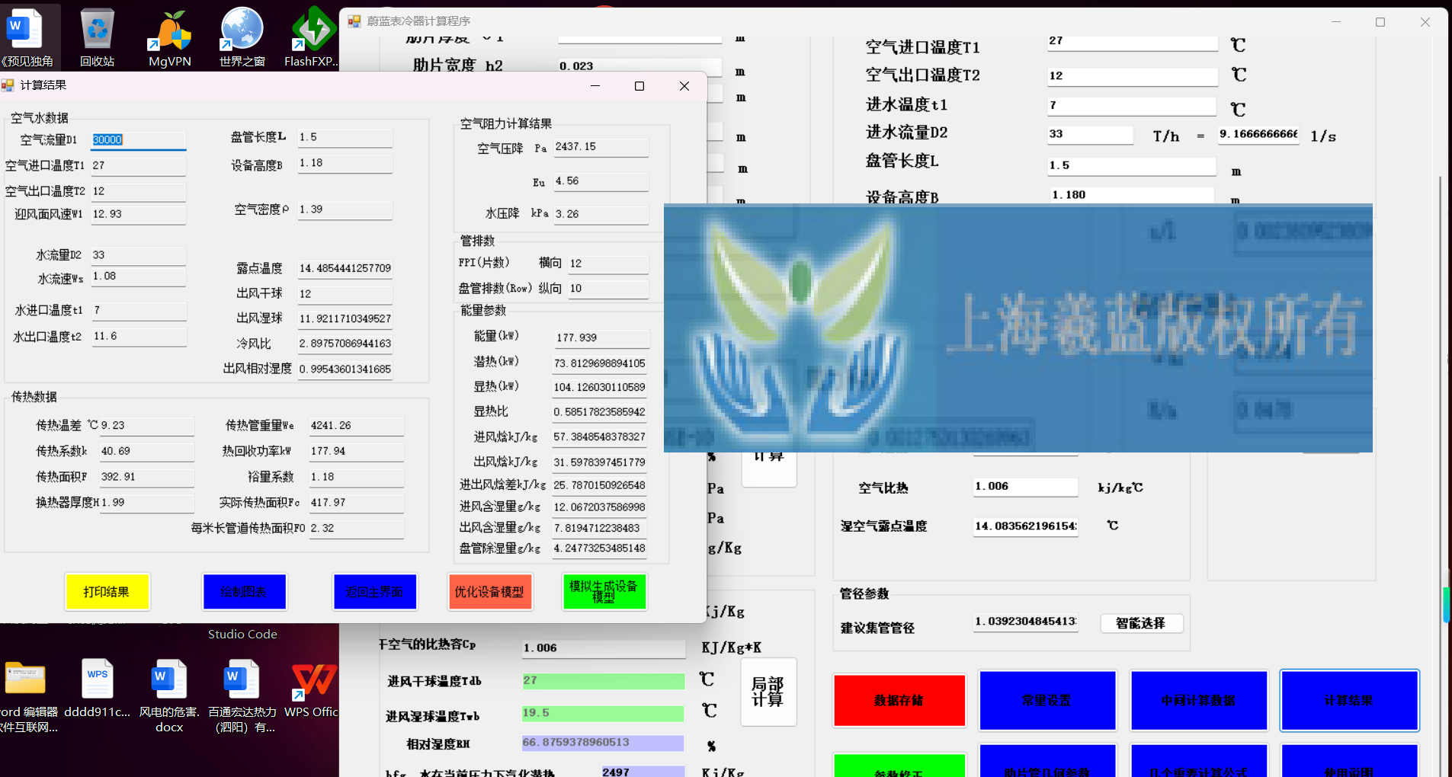Image resolution: width=1452 pixels, height=777 pixels.
Task: Click the 出风湿球 value field
Action: 345,319
